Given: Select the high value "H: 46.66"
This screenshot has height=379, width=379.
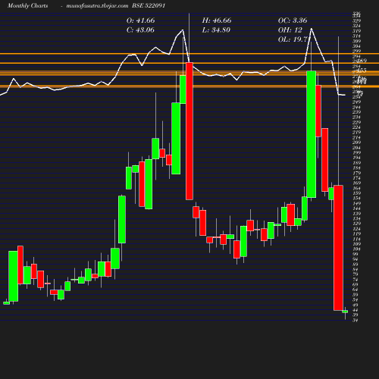Looking at the screenshot, I should tap(217, 20).
